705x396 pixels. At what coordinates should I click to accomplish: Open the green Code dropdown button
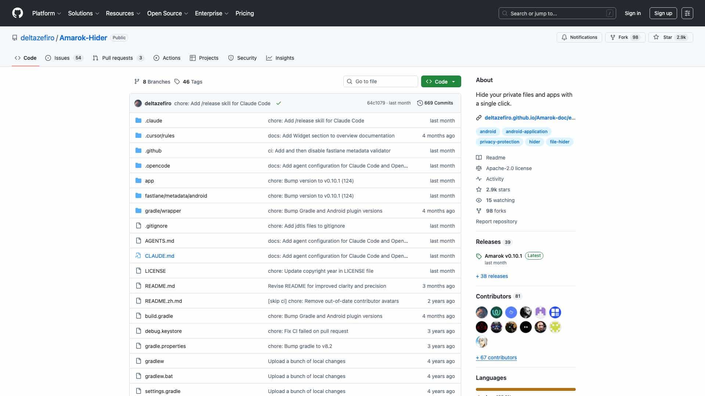tap(441, 81)
